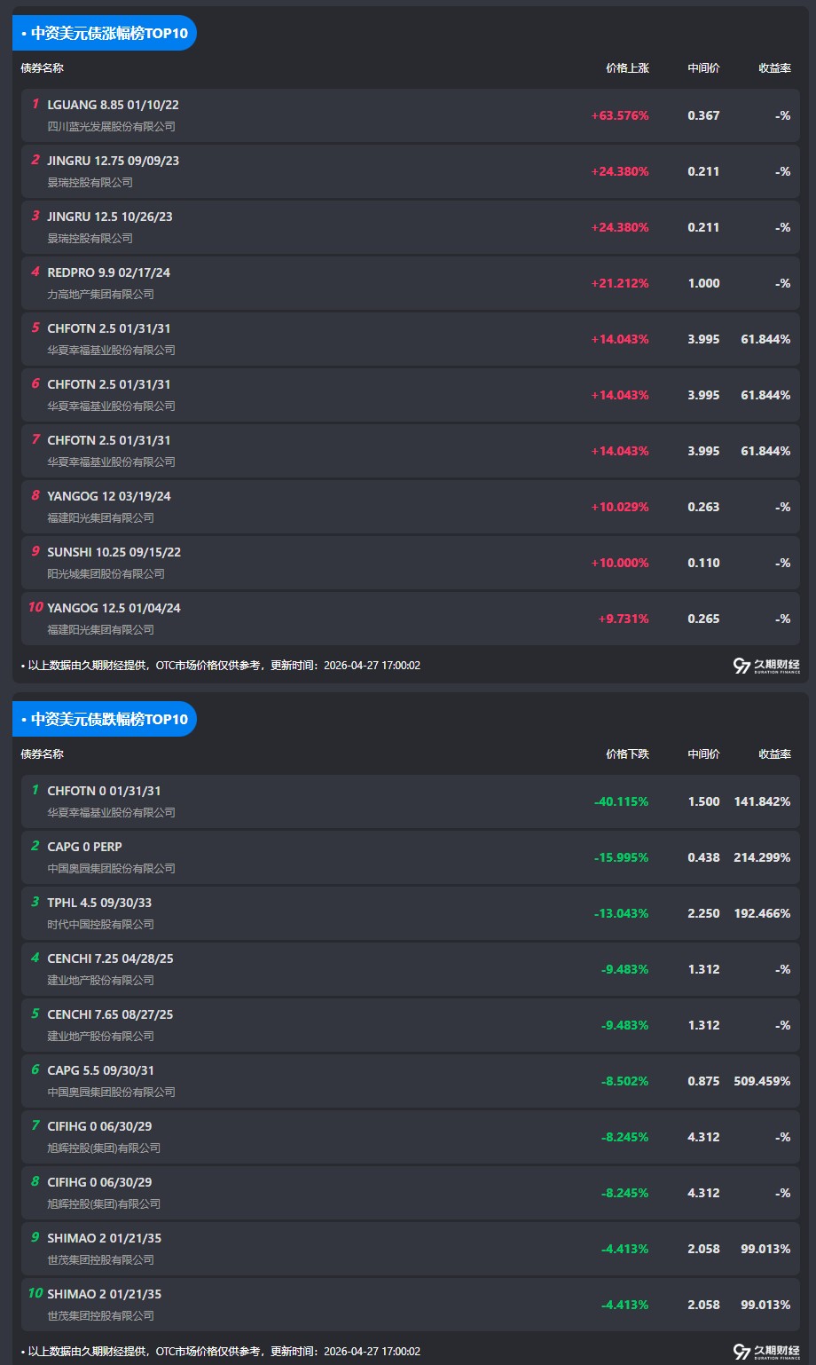Screen dimensions: 816x1365
Task: Select the 中资美元债涨幅榜TOP10 header tab
Action: 105,33
